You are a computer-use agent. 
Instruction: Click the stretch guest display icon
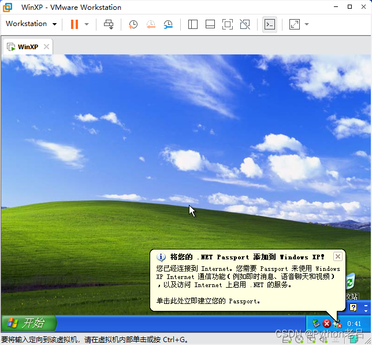[295, 24]
